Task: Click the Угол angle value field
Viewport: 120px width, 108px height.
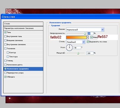Action: point(77,48)
